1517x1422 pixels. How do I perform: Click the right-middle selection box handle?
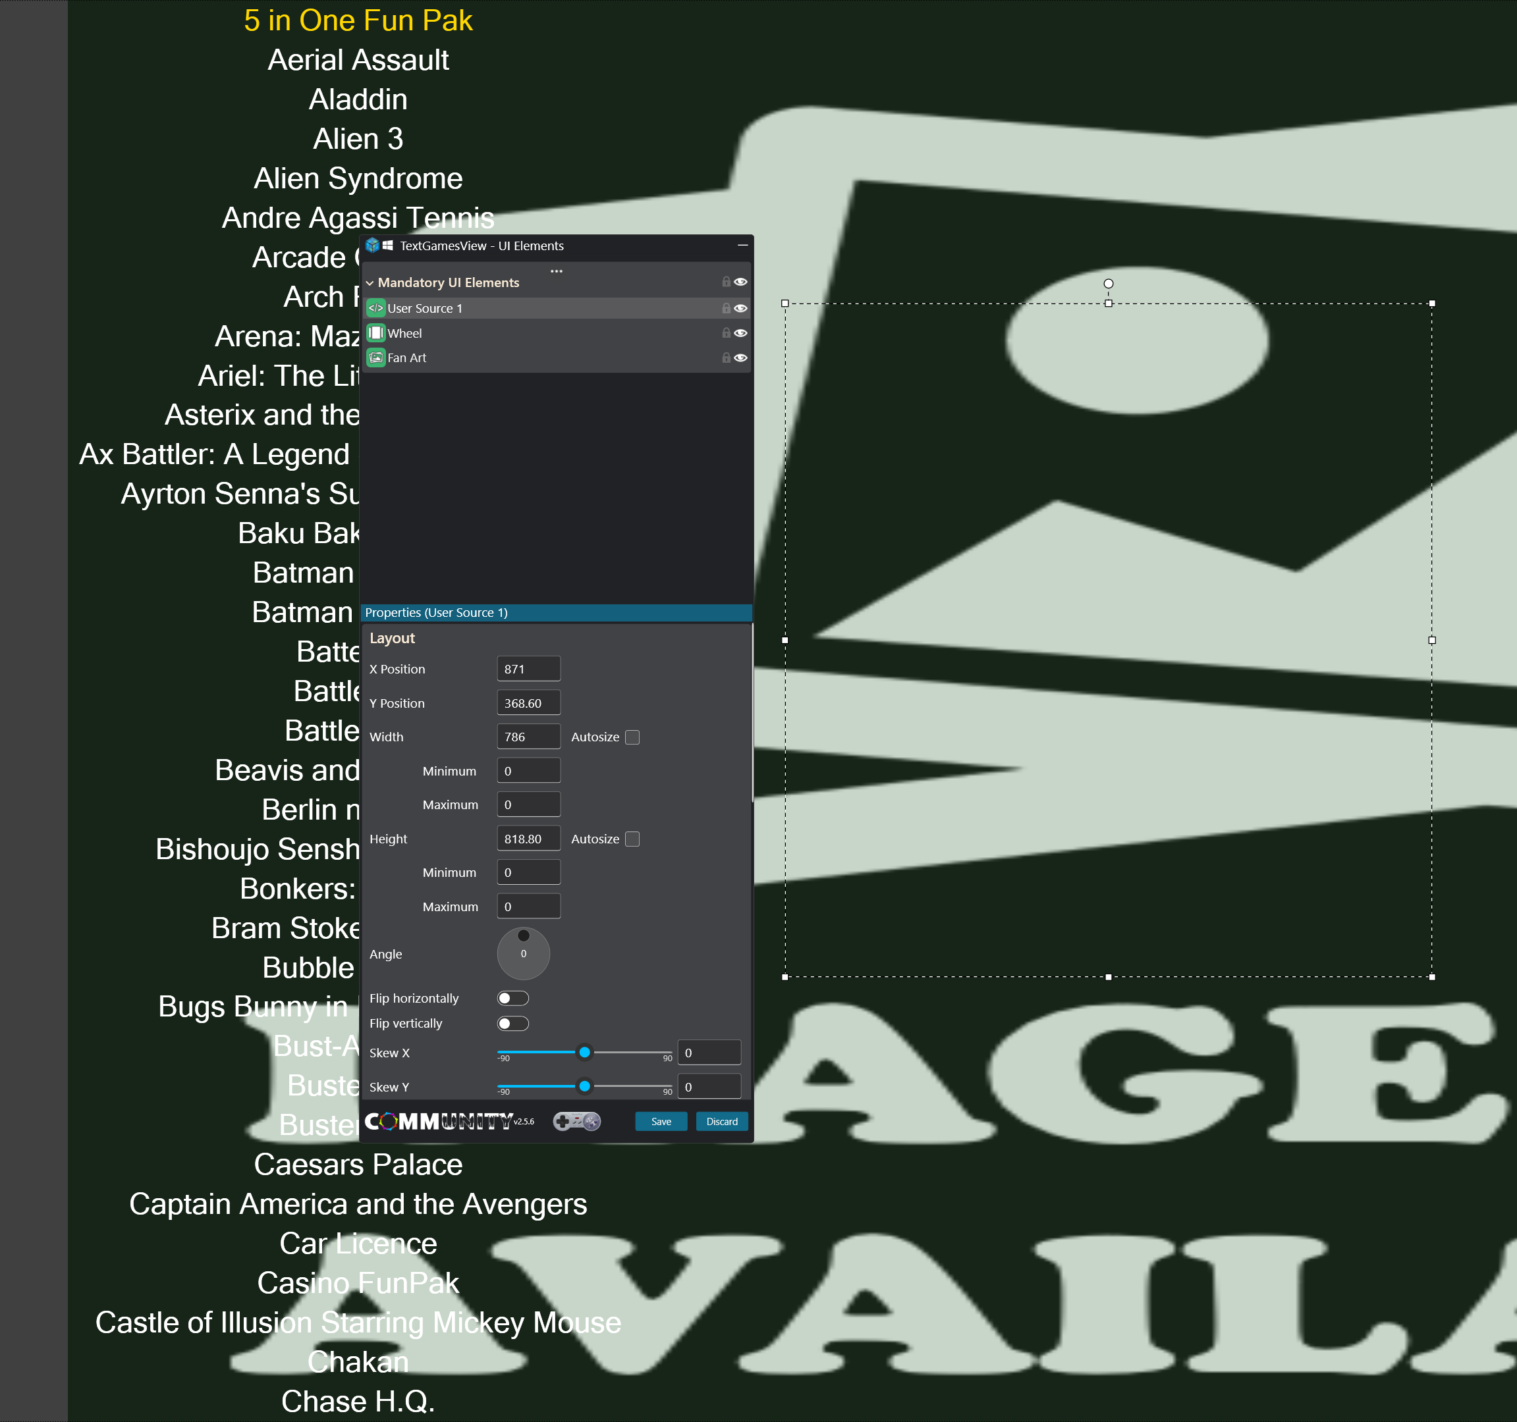pyautogui.click(x=1431, y=641)
